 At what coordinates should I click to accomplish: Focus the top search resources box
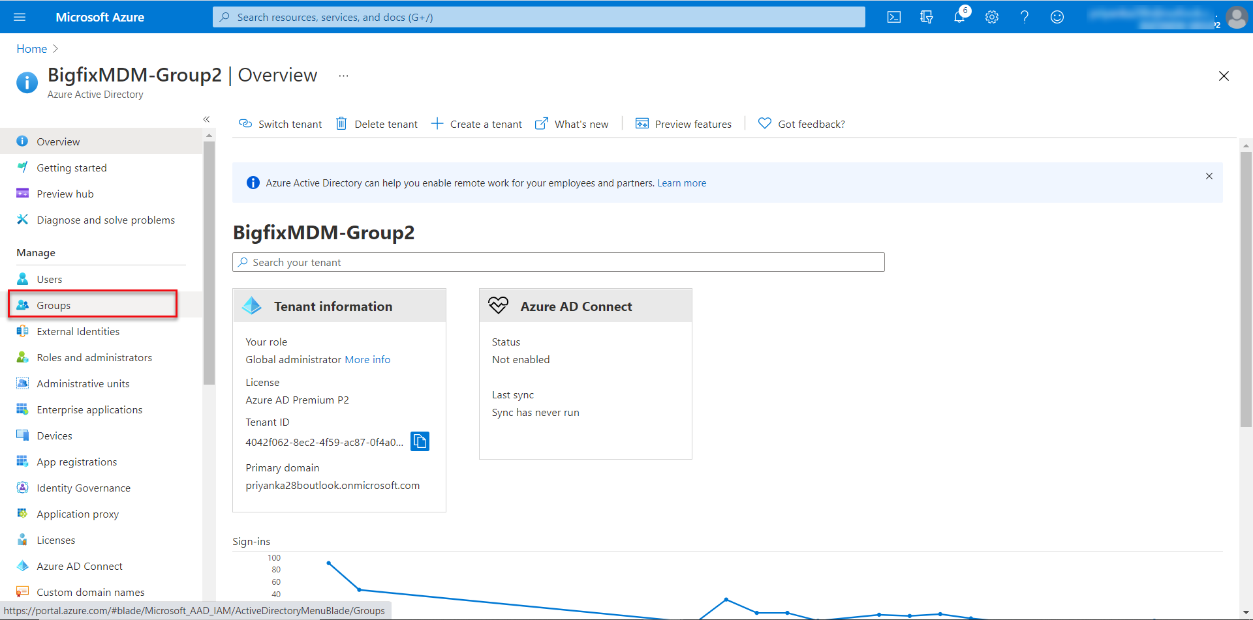click(539, 17)
